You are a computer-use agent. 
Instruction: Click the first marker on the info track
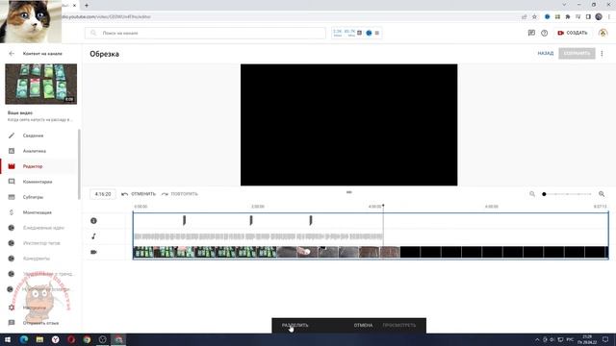point(184,220)
